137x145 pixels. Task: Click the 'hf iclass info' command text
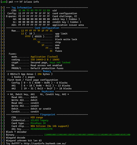[x=29, y=2]
